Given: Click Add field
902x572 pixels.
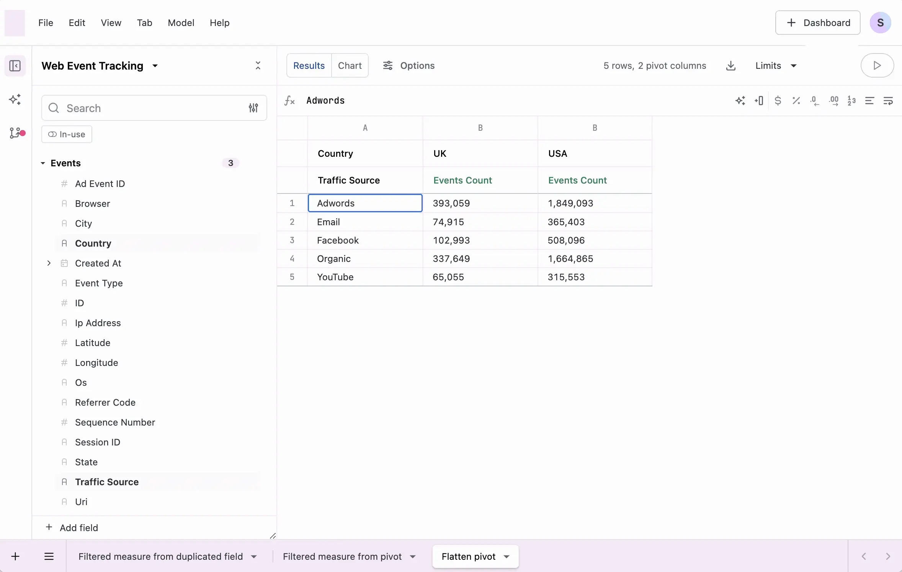Looking at the screenshot, I should (72, 528).
